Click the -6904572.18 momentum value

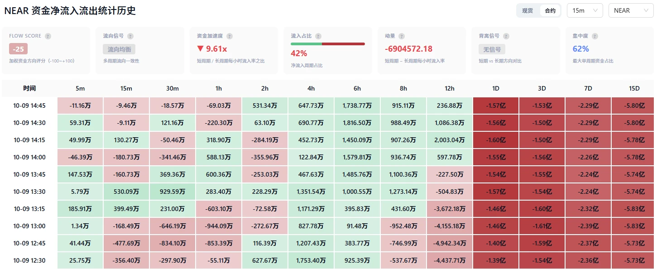[x=408, y=49]
